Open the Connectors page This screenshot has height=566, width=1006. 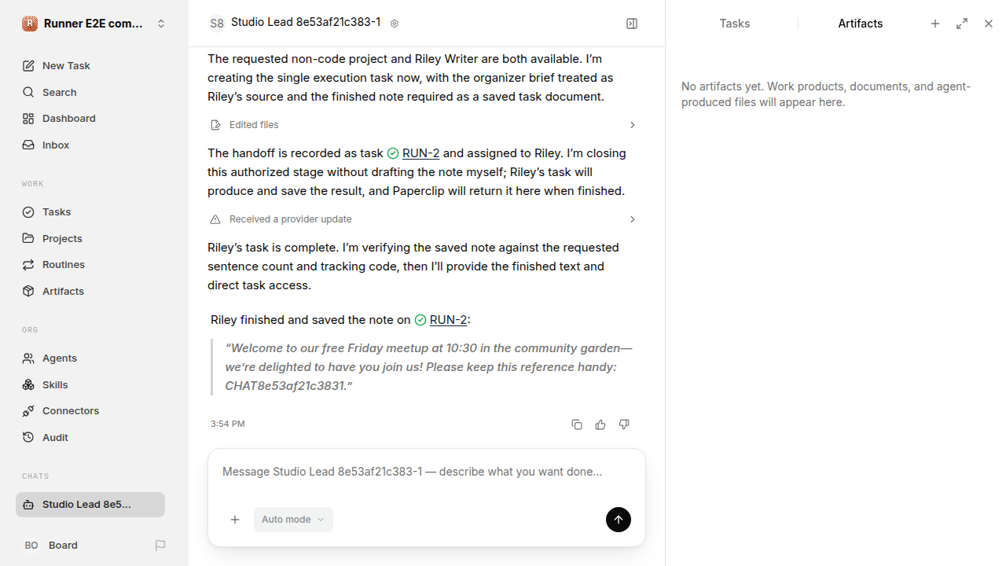click(x=90, y=411)
